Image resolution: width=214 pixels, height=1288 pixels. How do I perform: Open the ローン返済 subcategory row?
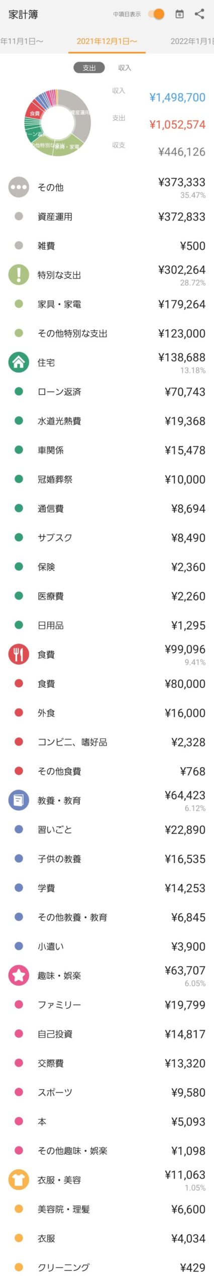(x=107, y=391)
